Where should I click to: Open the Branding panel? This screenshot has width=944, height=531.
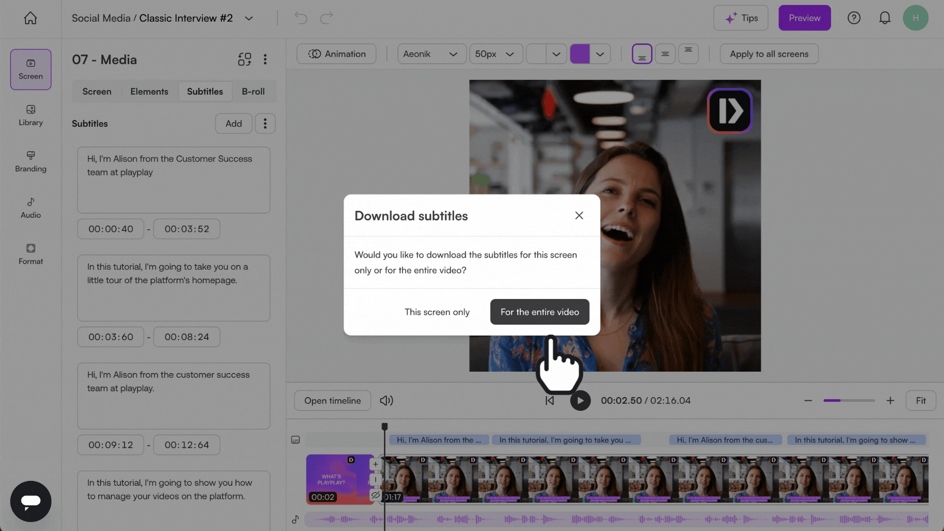(30, 162)
